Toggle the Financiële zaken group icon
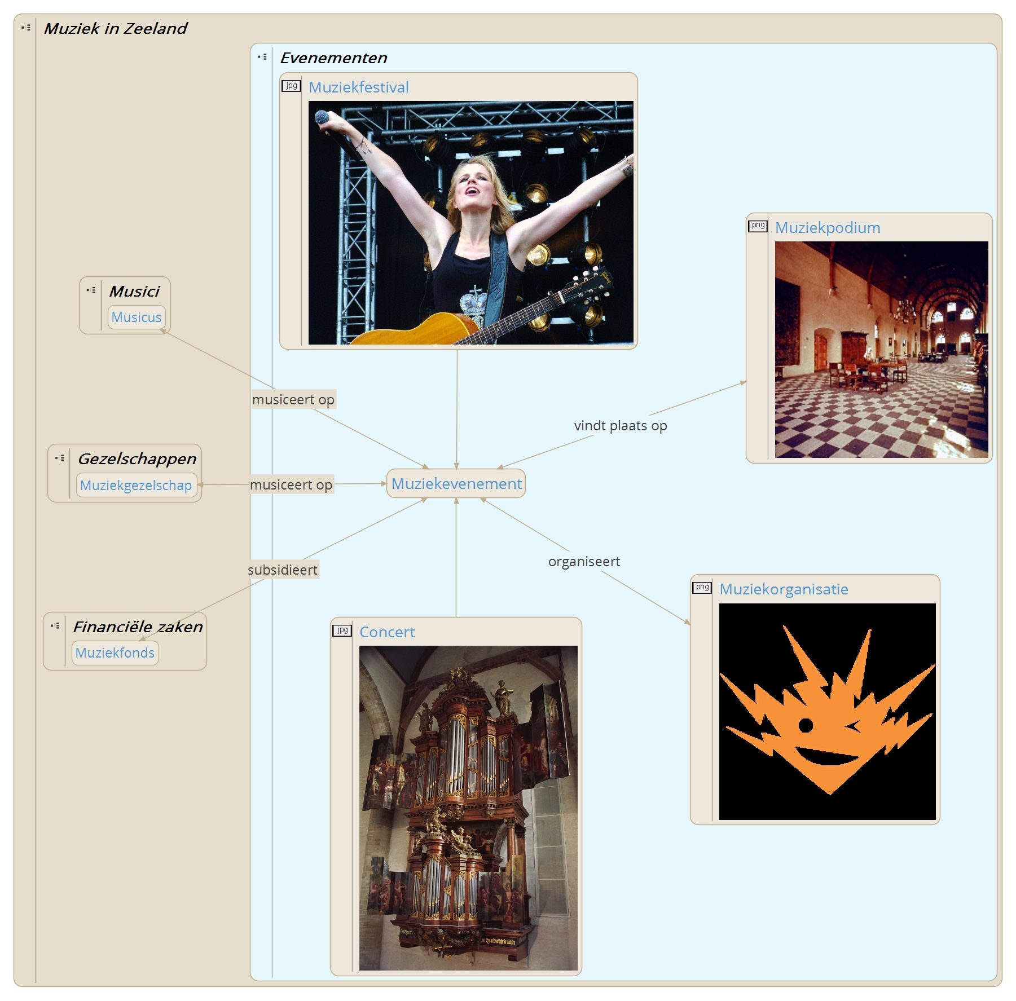 coord(55,626)
